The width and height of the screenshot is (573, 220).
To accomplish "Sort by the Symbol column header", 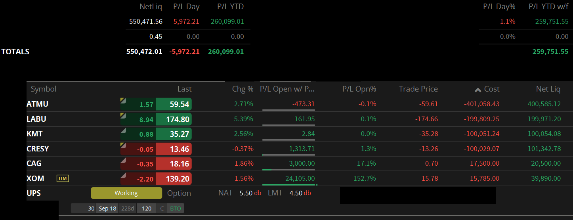I will coord(44,89).
